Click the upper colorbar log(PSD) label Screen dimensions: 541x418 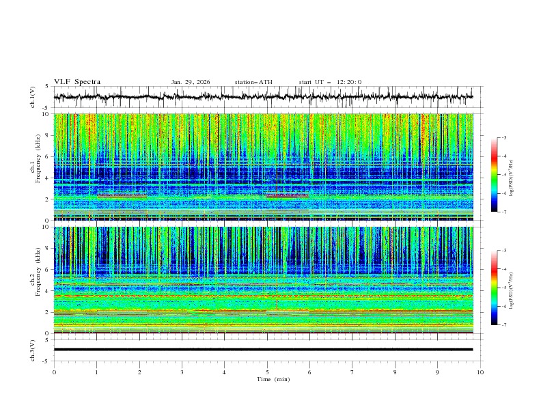(x=512, y=178)
